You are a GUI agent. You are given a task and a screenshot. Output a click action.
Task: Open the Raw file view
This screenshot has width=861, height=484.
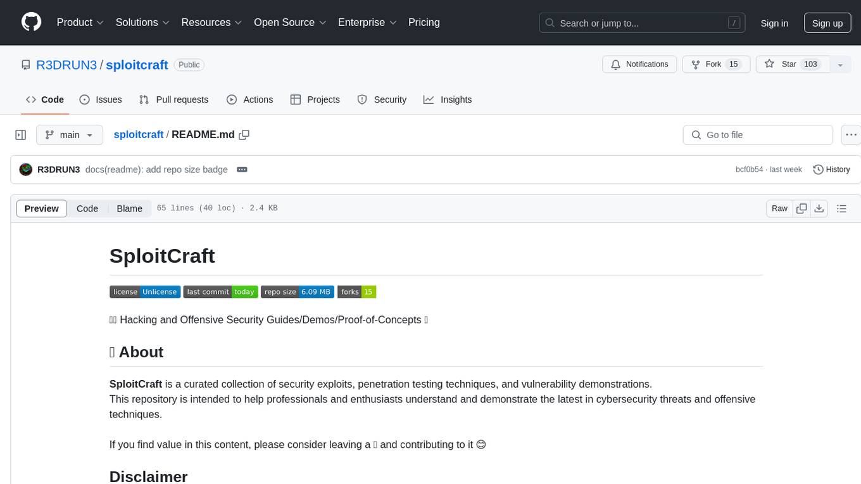click(x=779, y=208)
